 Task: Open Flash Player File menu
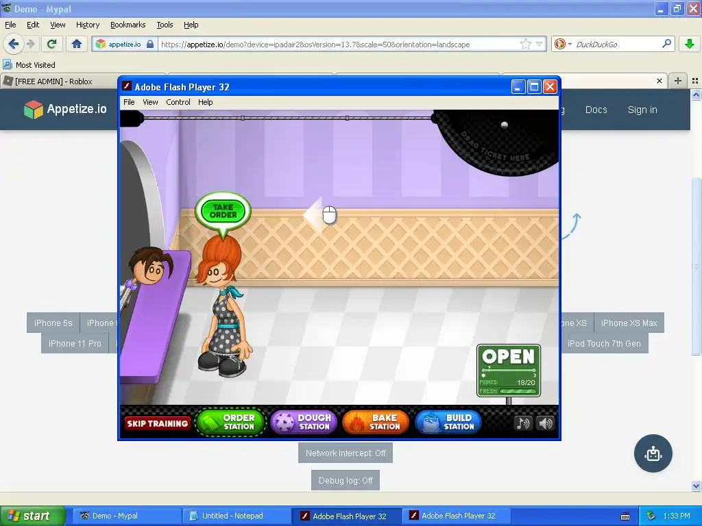click(x=129, y=102)
